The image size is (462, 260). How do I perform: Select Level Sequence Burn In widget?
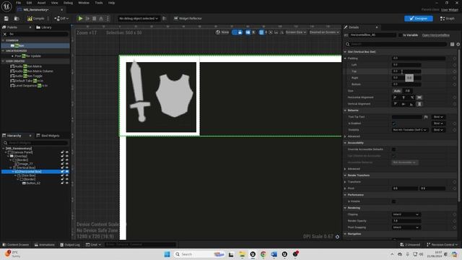click(x=29, y=85)
